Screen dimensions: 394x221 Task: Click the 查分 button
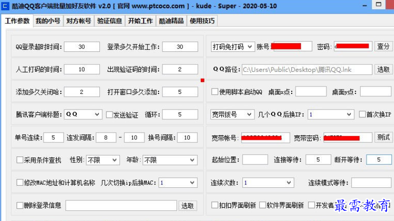pyautogui.click(x=383, y=46)
